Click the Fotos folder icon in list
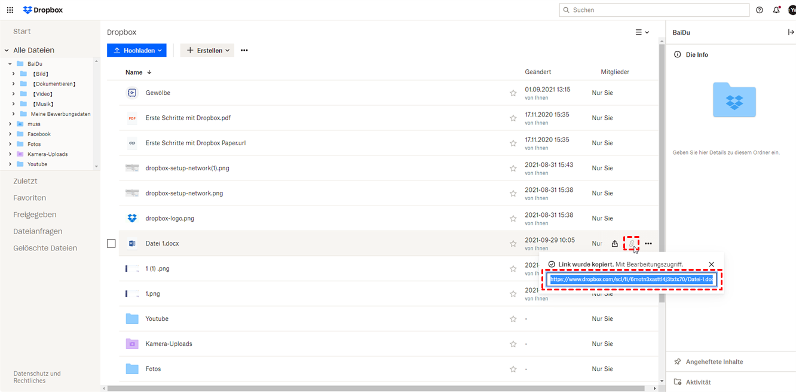This screenshot has height=392, width=796. (x=132, y=369)
